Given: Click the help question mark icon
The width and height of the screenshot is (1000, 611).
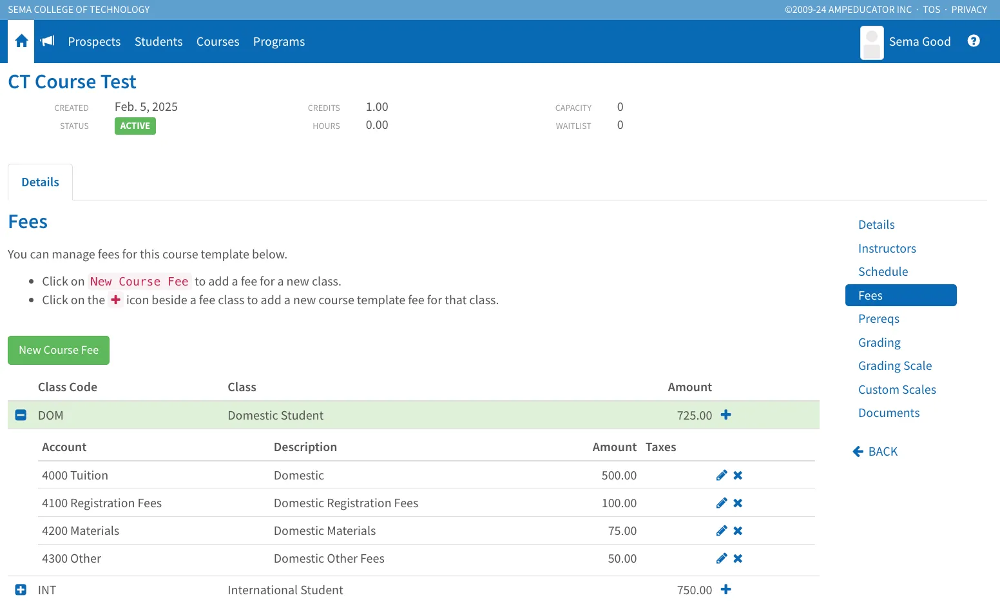Looking at the screenshot, I should 974,41.
